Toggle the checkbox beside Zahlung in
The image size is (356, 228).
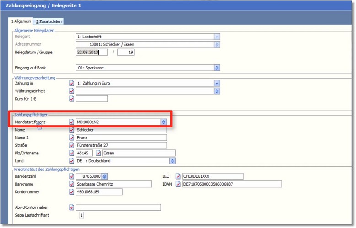tap(71, 83)
